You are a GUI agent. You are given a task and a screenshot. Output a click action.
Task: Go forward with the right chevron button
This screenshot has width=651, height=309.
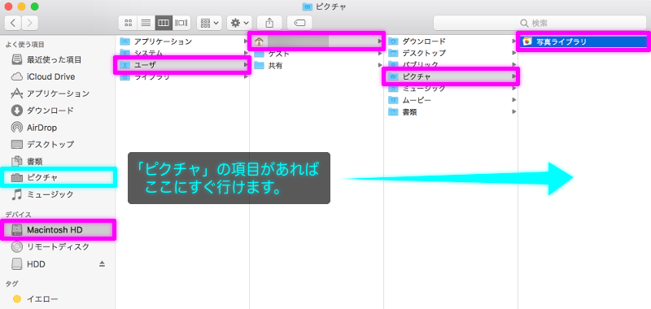click(30, 23)
